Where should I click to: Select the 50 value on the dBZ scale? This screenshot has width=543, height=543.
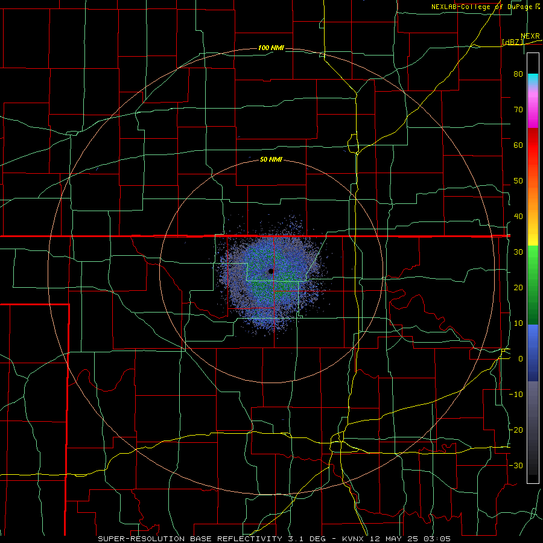tap(518, 181)
